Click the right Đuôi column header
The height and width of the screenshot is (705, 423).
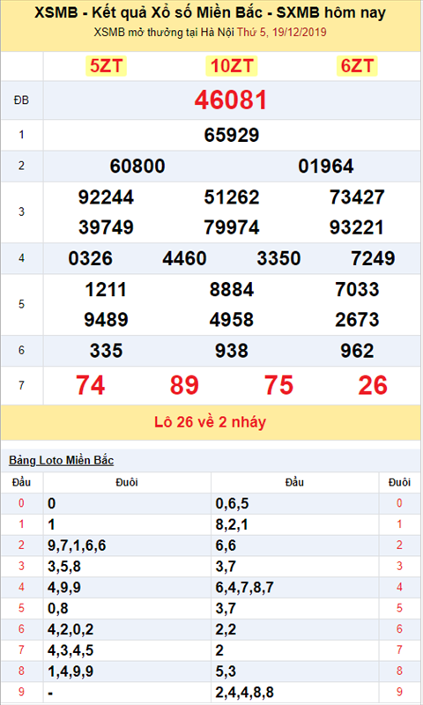pos(399,482)
